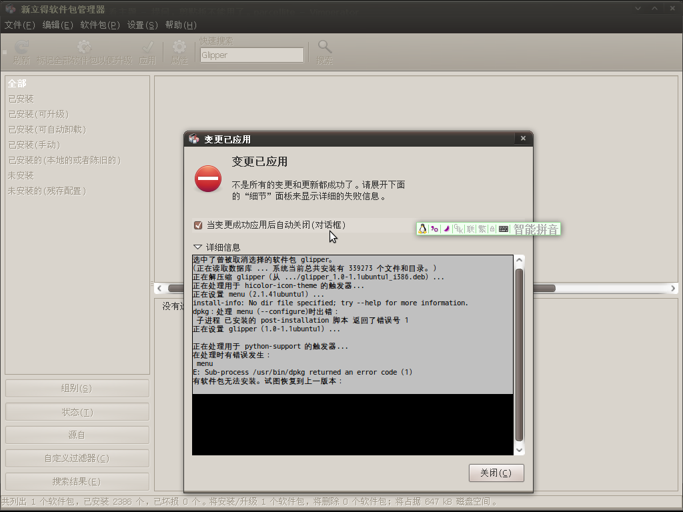Select the 已安装 filter in the sidebar
This screenshot has width=683, height=512.
pyautogui.click(x=77, y=99)
